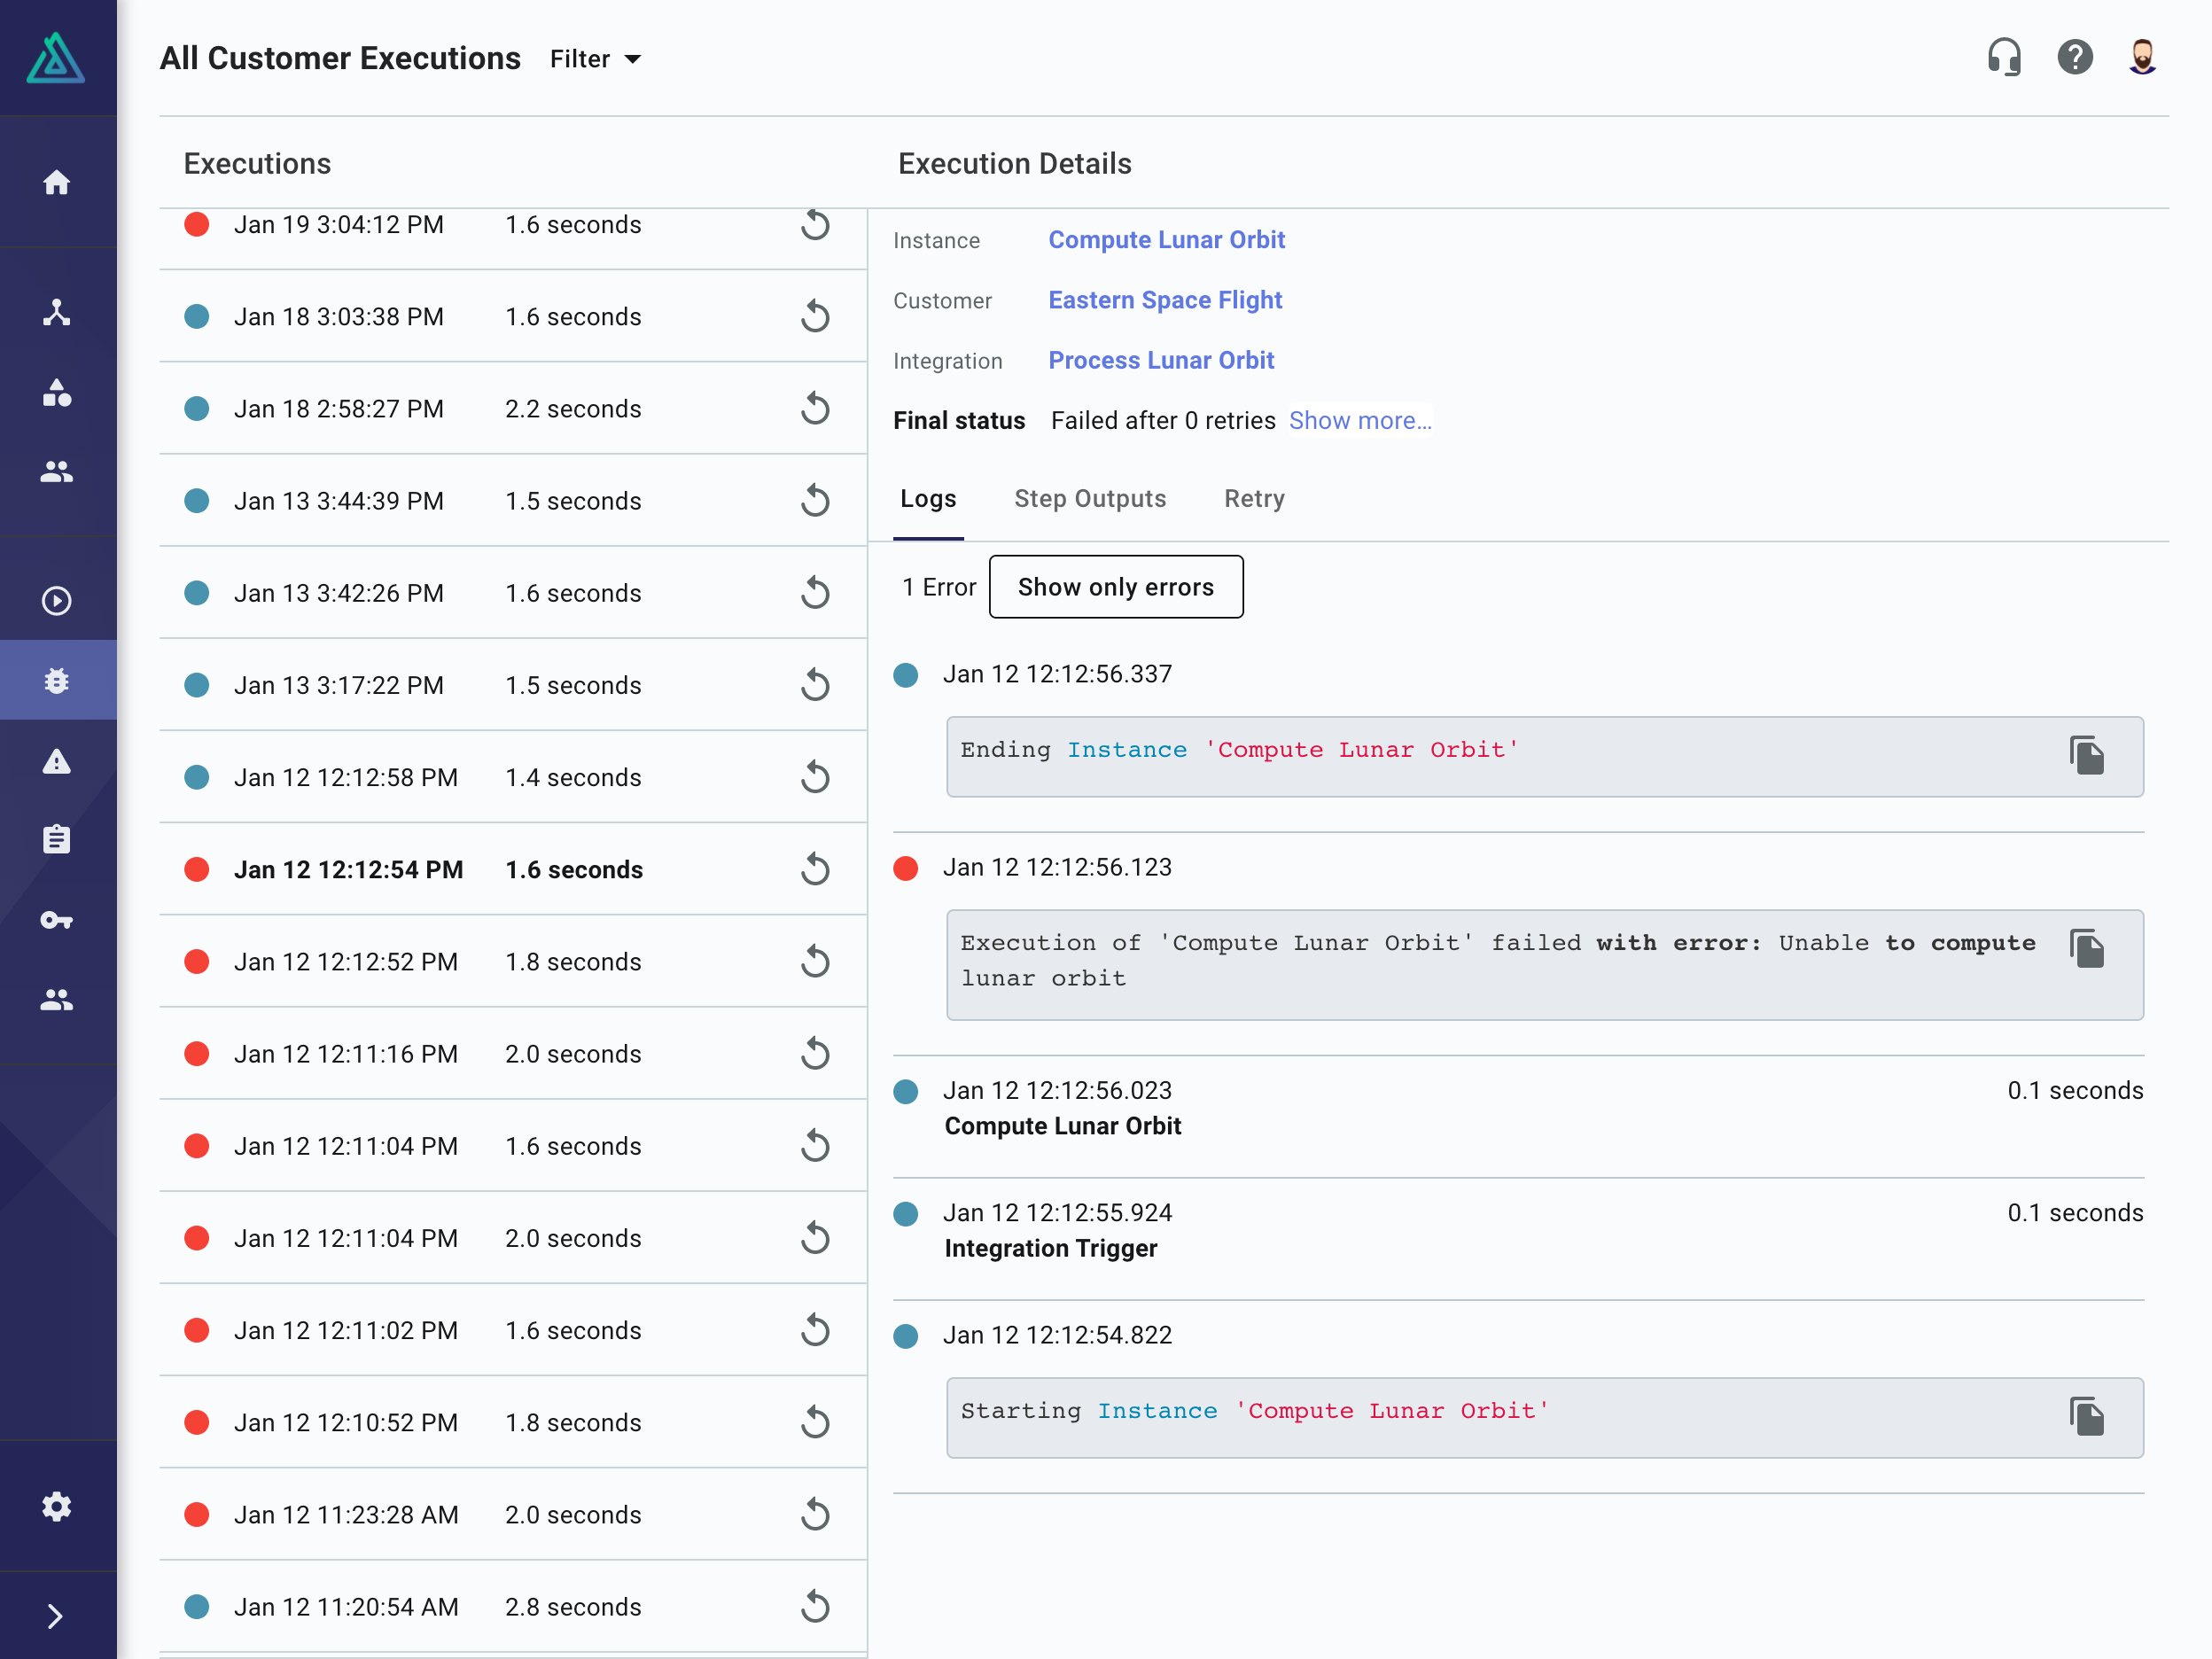Open the 'Compute Lunar Orbit' instance link
Image resolution: width=2212 pixels, height=1659 pixels.
[1166, 239]
